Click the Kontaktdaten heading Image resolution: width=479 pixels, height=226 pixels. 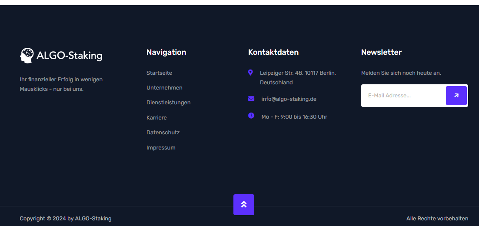click(x=273, y=52)
